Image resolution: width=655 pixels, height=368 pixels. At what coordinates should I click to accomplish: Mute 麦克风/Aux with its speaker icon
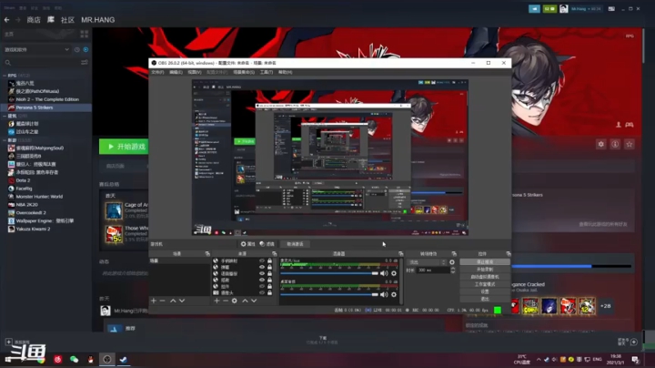click(384, 273)
